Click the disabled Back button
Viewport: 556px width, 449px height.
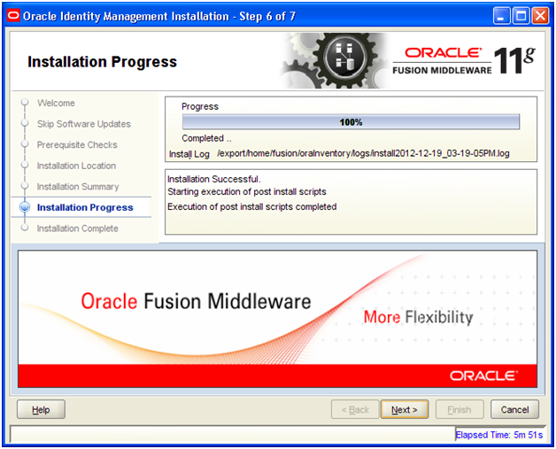(355, 410)
